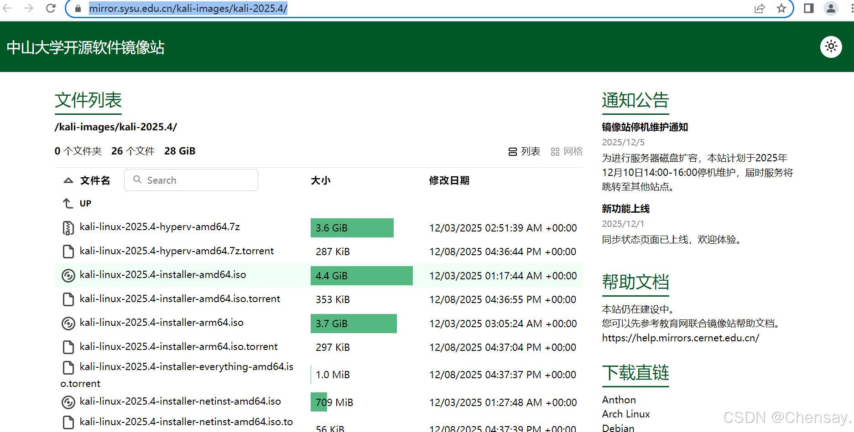Viewport: 854px width, 432px height.
Task: Download kali-linux-2025.4-hyperv-amd64.7z
Action: 160,227
